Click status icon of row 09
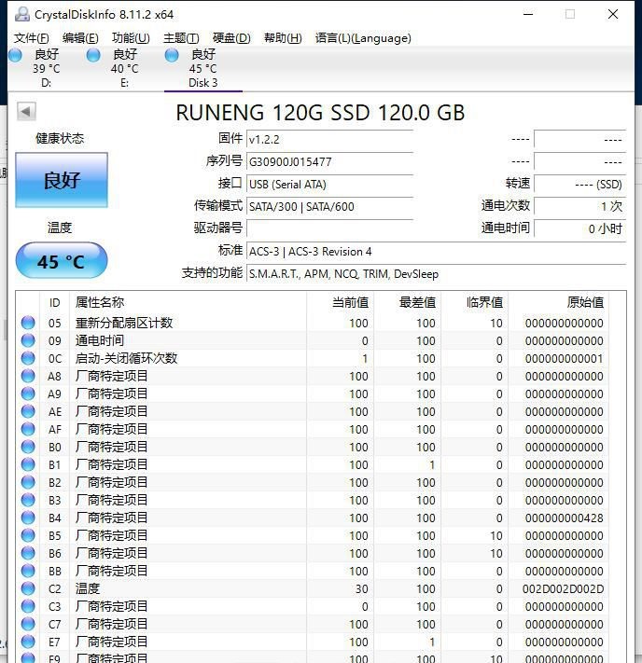 click(28, 340)
